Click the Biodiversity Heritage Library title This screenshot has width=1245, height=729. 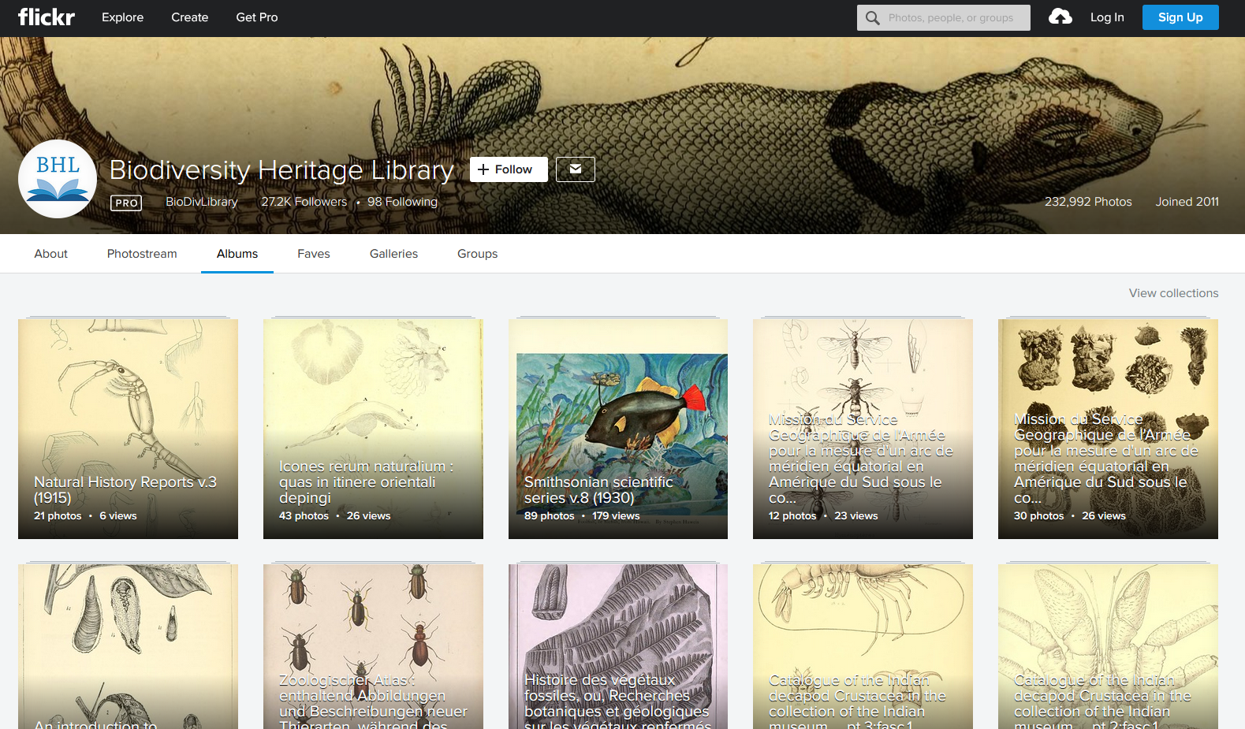[281, 169]
